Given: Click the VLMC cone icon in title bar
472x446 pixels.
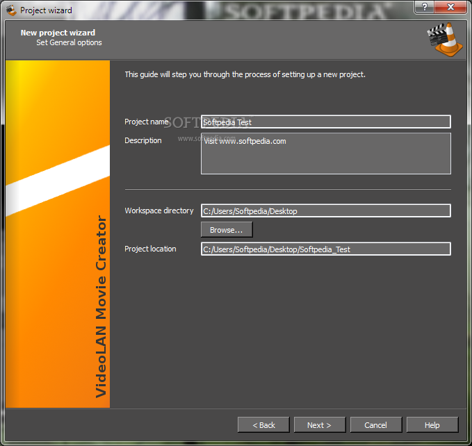Looking at the screenshot, I should point(11,10).
